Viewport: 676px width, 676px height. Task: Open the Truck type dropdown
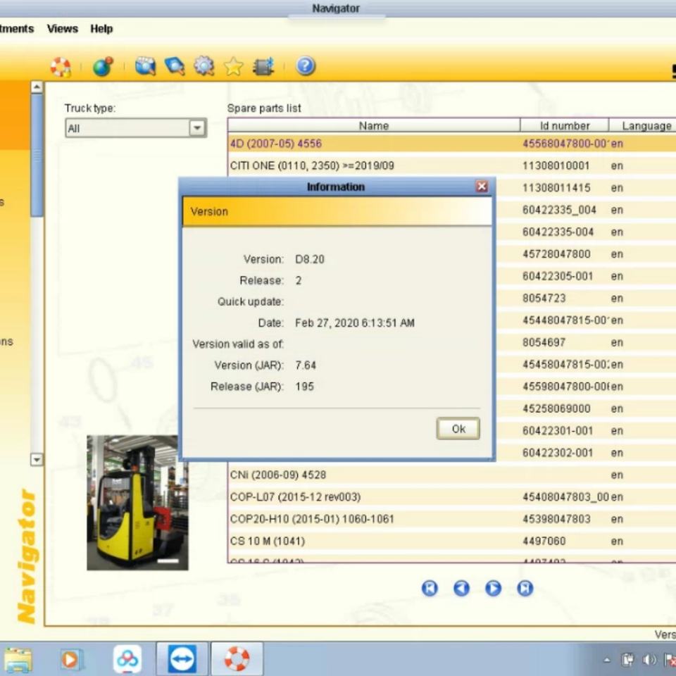point(197,128)
